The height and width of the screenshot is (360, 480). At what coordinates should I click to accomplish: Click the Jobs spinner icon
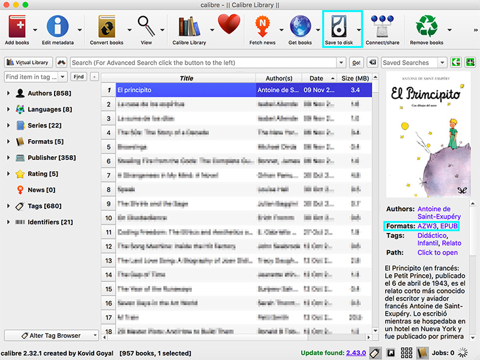(x=463, y=353)
